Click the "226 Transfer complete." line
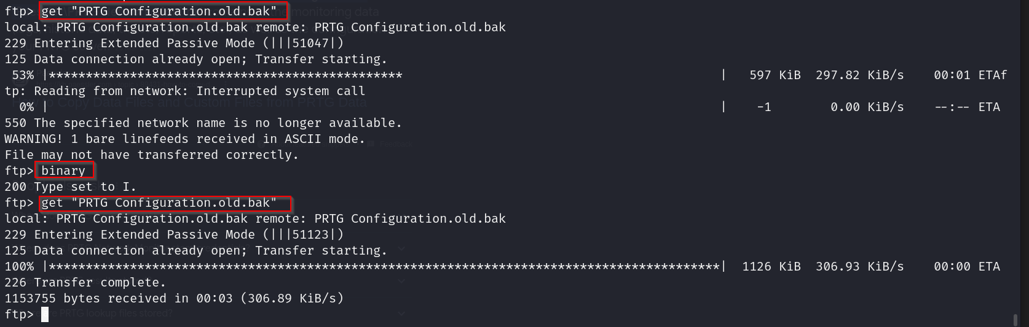Image resolution: width=1029 pixels, height=327 pixels. 85,282
